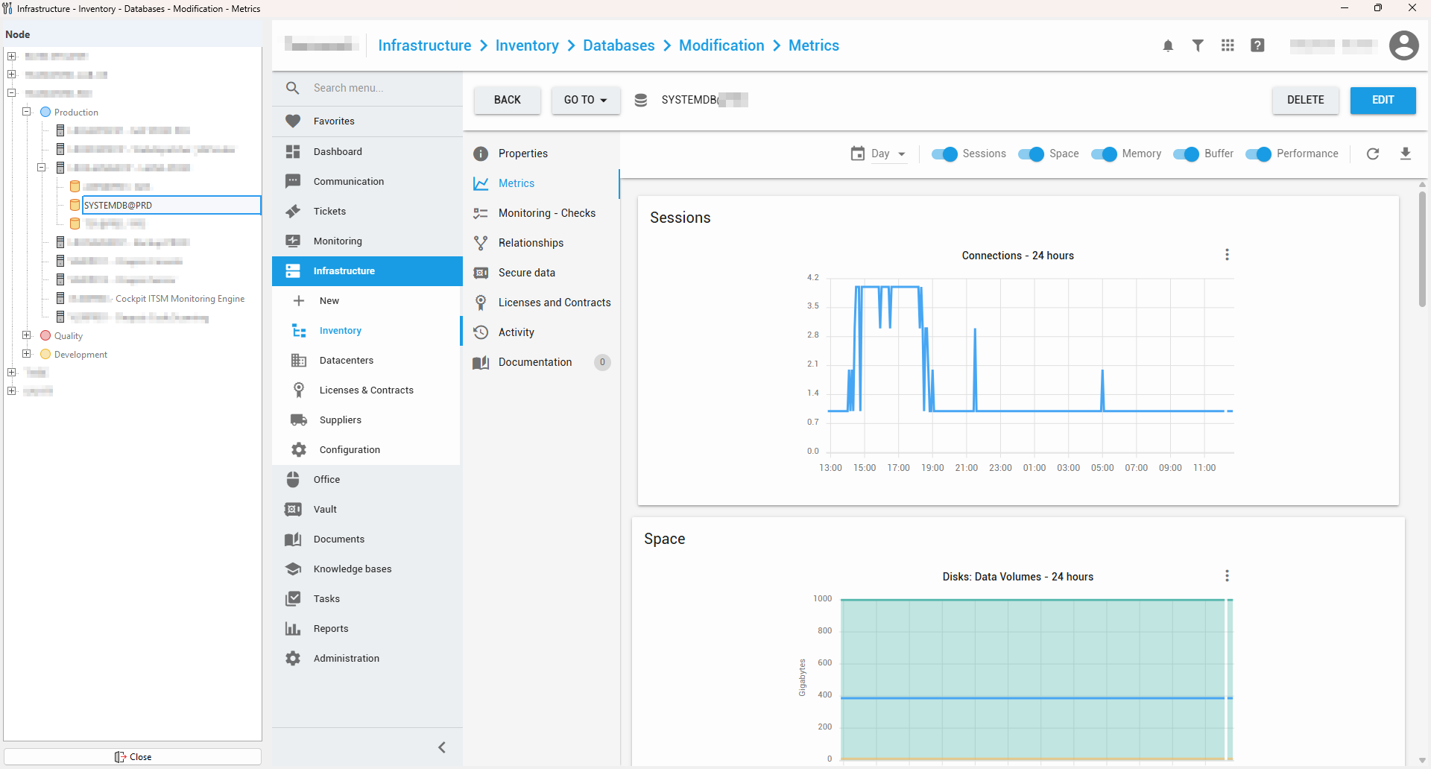Click the Favorites heart icon

click(293, 121)
